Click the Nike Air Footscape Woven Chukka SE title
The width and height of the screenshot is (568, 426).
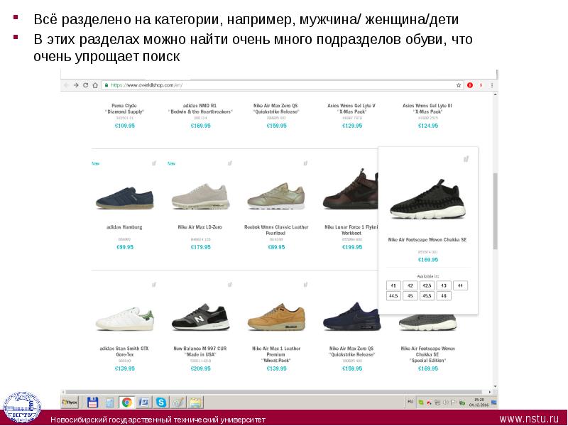(427, 240)
